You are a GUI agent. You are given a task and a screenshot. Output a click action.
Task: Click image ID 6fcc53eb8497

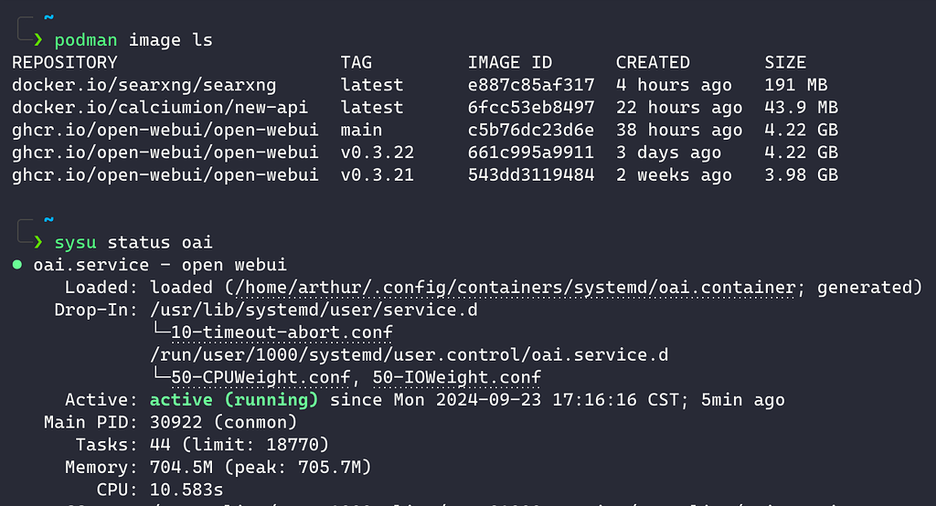(531, 108)
